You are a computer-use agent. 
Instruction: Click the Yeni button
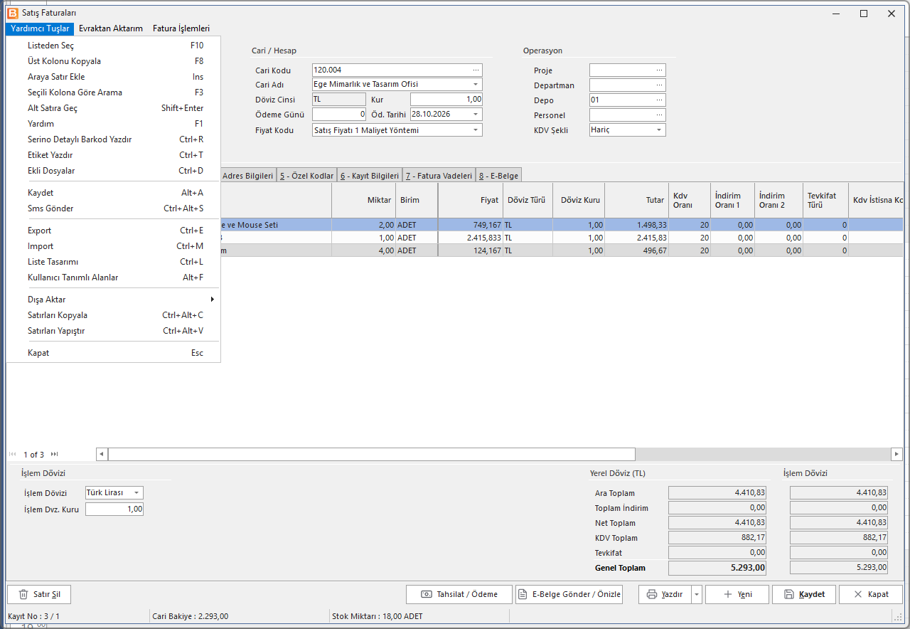click(737, 594)
